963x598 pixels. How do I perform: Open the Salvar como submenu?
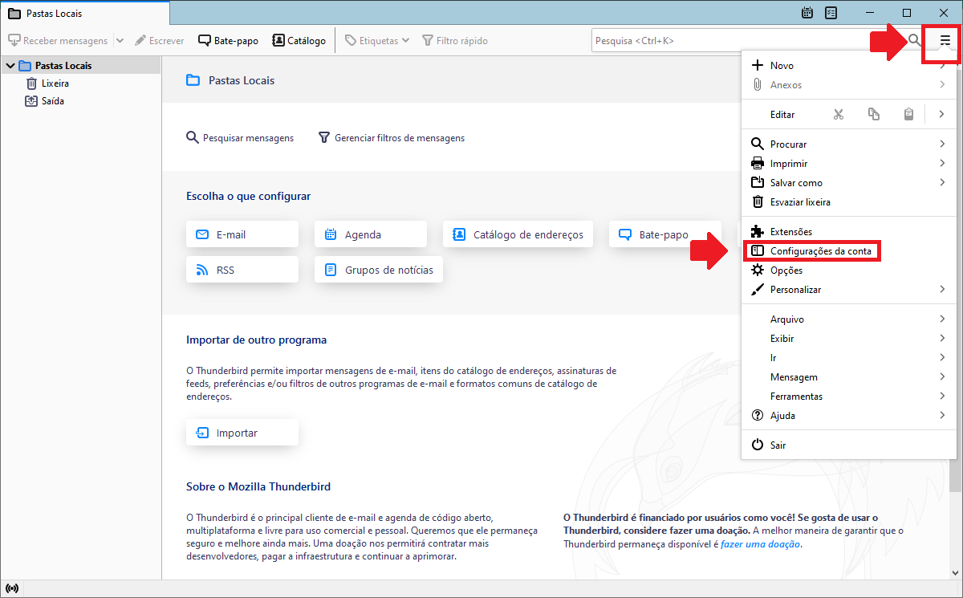(x=850, y=183)
